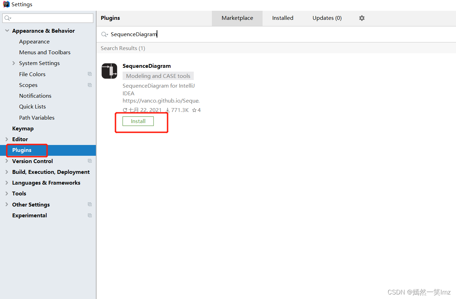Switch to the Marketplace tab
456x299 pixels.
[x=237, y=18]
